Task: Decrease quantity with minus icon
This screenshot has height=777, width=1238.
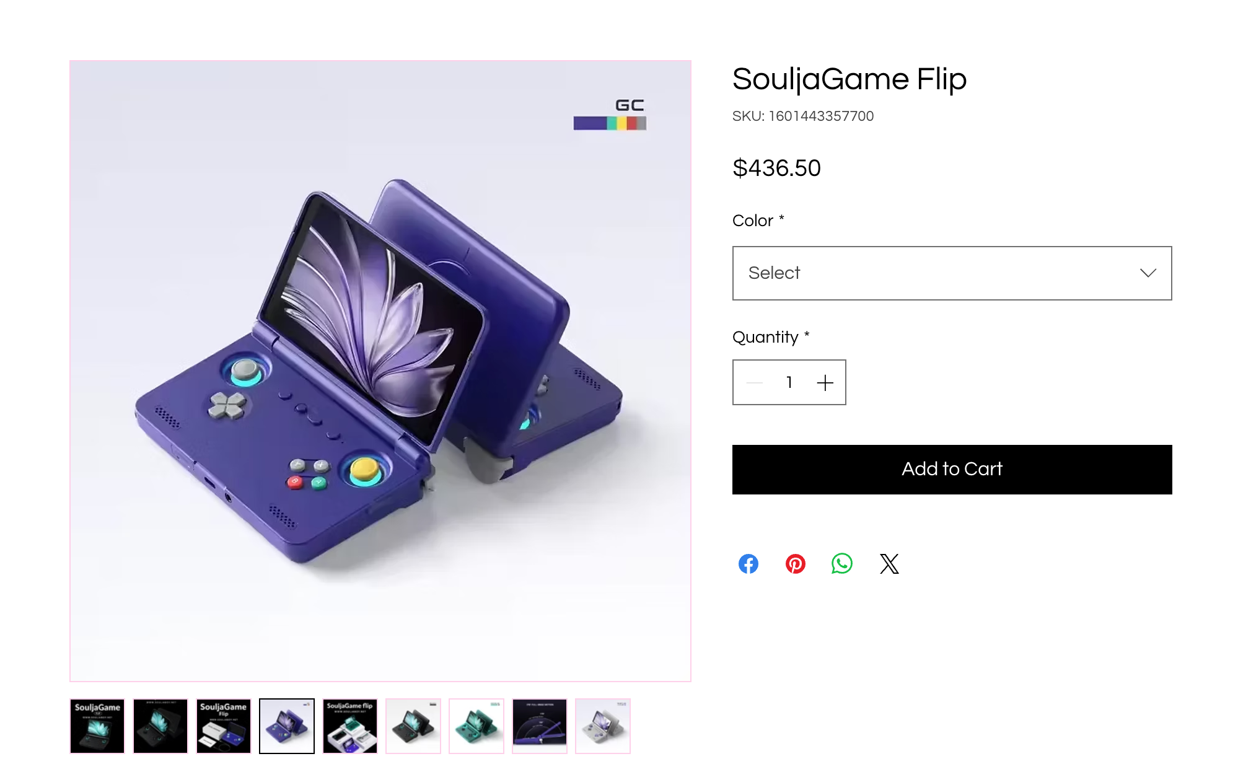Action: (754, 383)
